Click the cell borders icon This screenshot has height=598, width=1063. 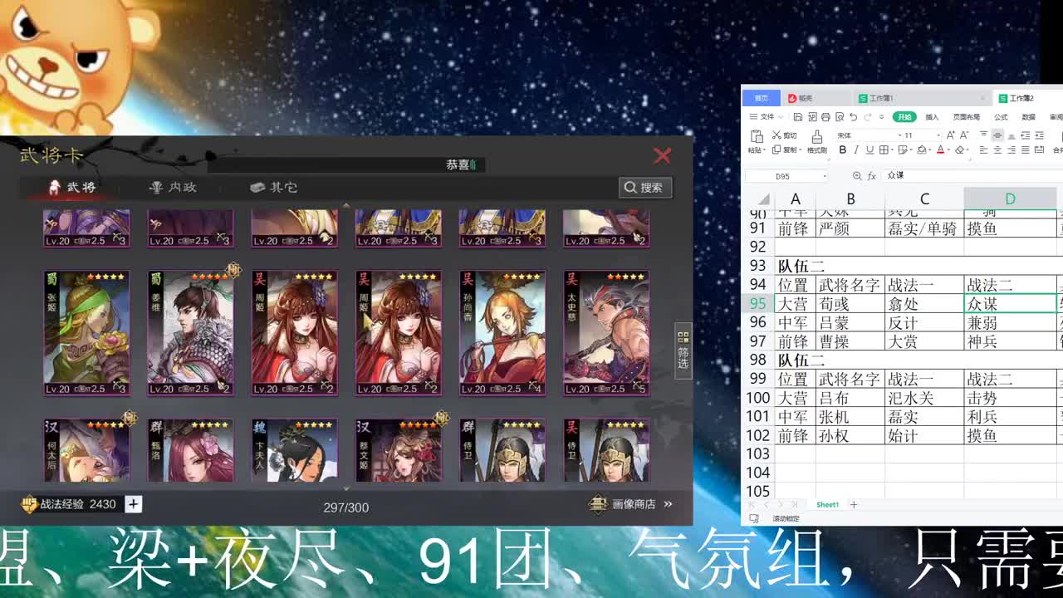(884, 149)
